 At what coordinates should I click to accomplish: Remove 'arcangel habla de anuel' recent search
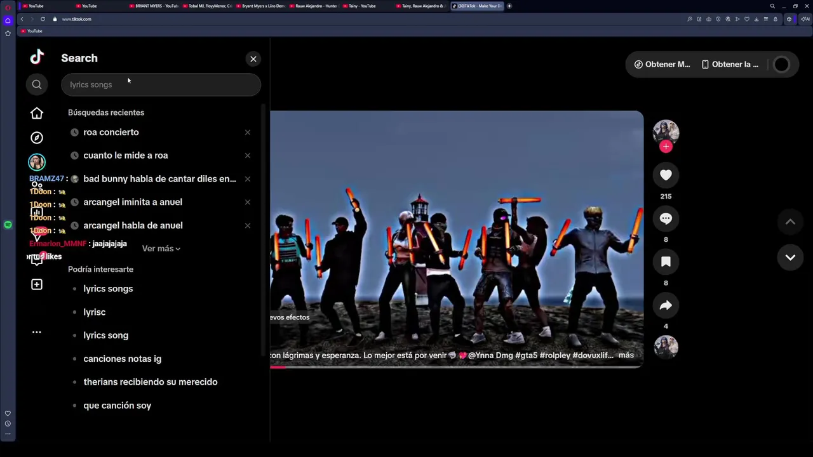[248, 225]
